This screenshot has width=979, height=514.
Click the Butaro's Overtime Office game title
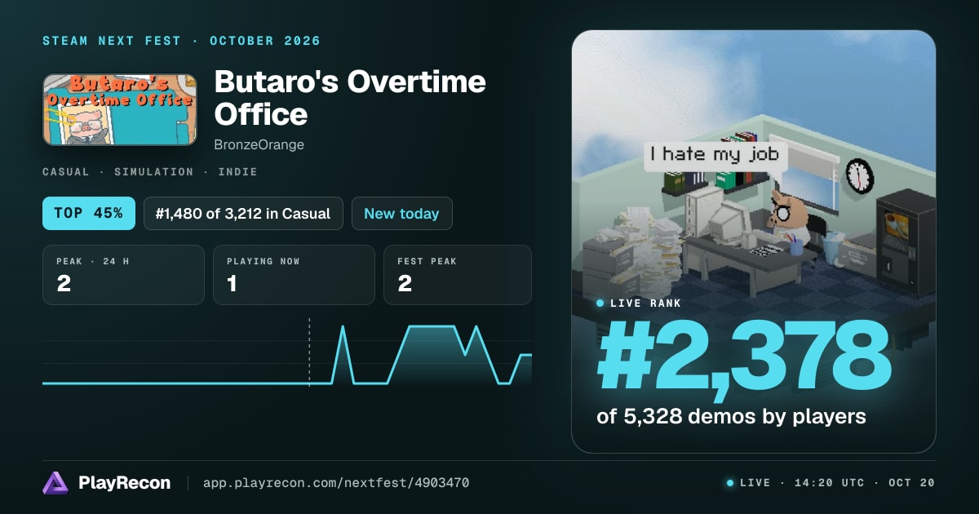tap(350, 97)
